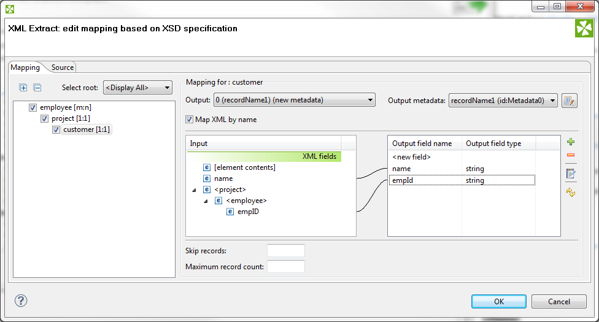Collapse all tree nodes with minus icon
599x322 pixels.
tap(37, 88)
